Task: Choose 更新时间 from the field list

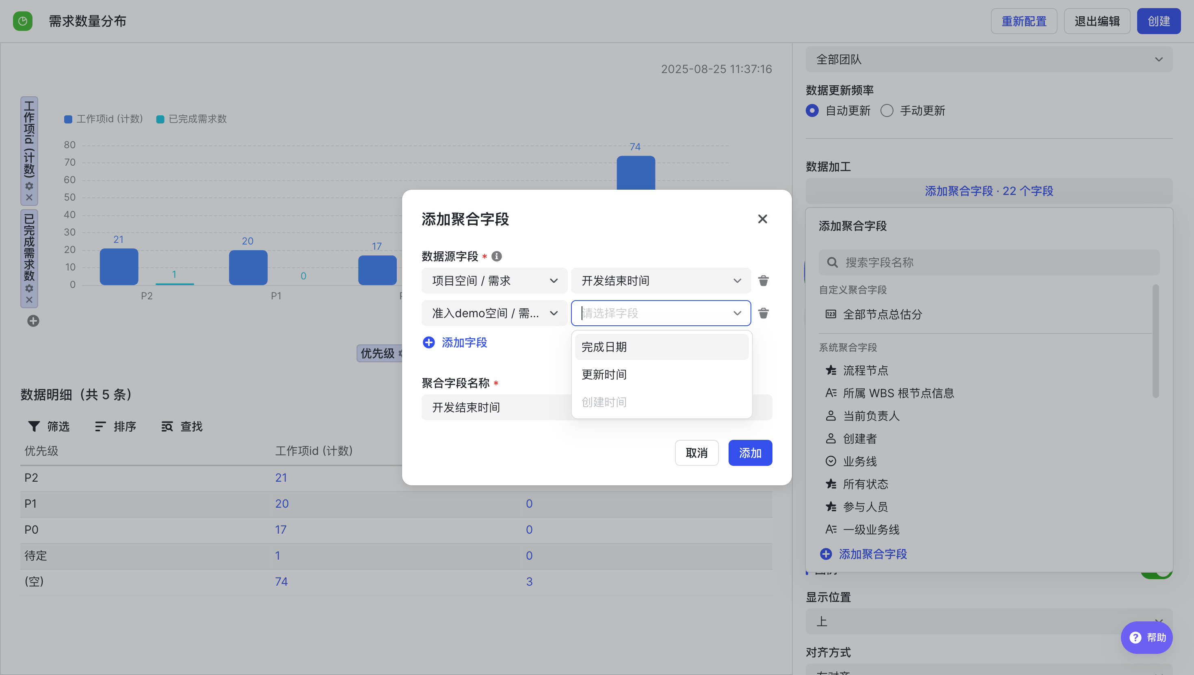Action: (x=662, y=374)
